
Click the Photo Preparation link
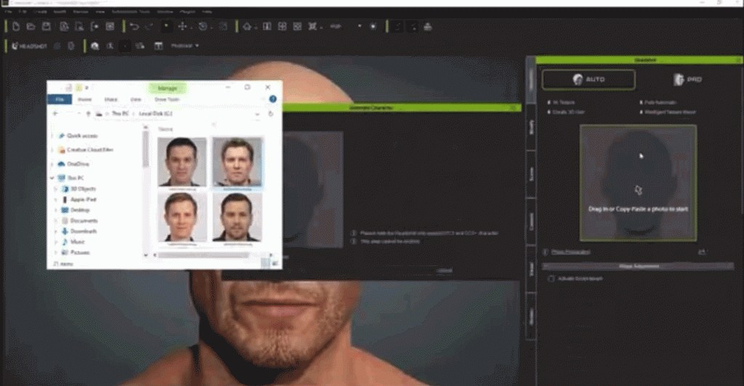point(571,252)
